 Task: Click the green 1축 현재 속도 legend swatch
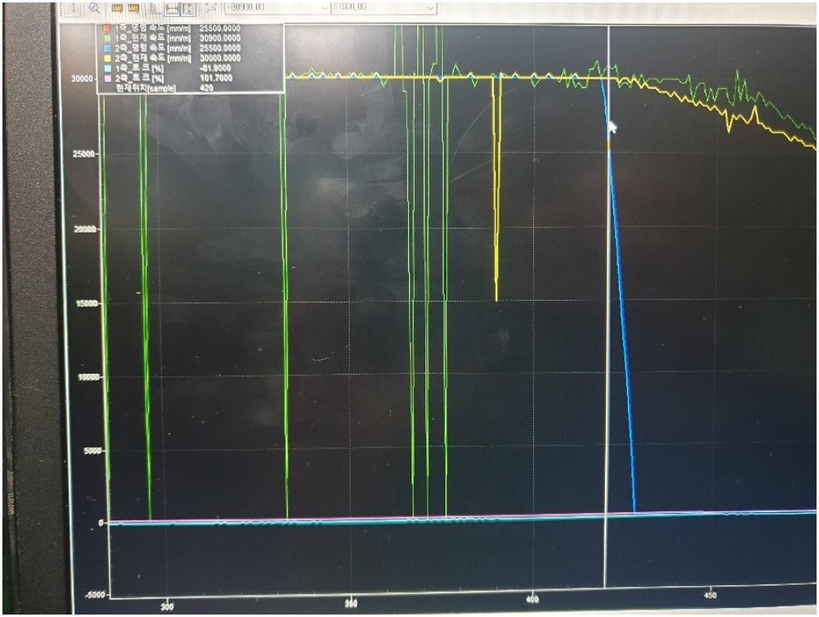point(105,39)
